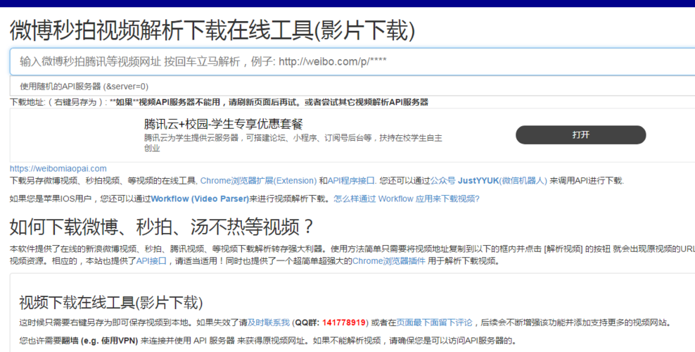
Task: Click the ad description text 腾讯云为学生提供云服务器
Action: coord(192,138)
